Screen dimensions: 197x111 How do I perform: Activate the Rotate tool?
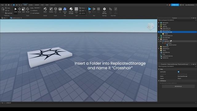[27, 10]
